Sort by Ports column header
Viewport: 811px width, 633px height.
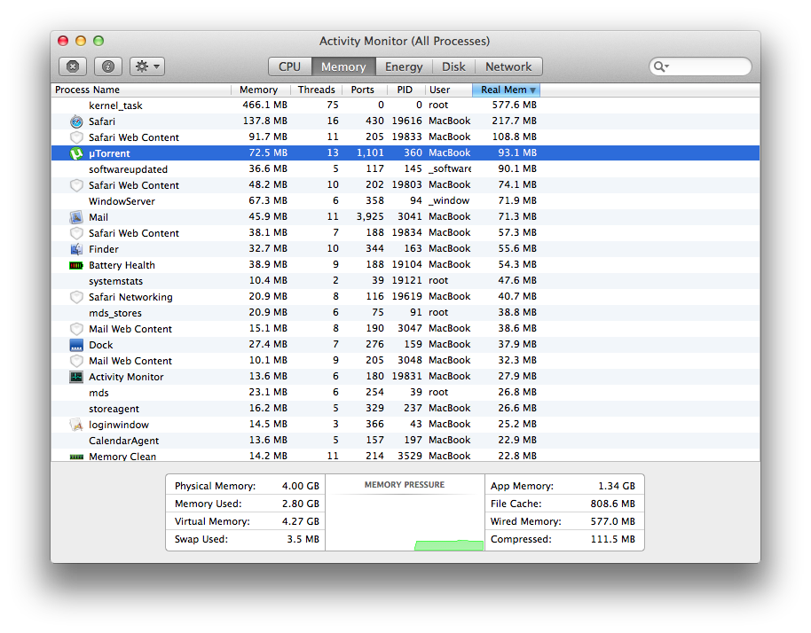tap(363, 90)
